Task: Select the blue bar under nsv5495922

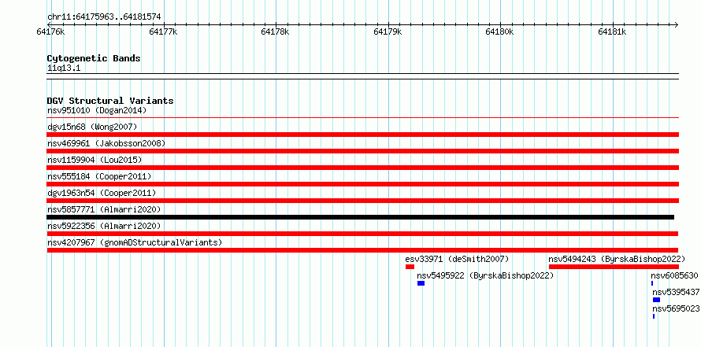Action: (421, 283)
